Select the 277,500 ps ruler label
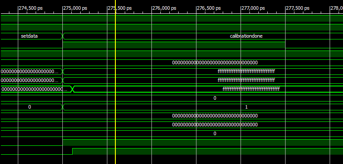 [x=298, y=8]
